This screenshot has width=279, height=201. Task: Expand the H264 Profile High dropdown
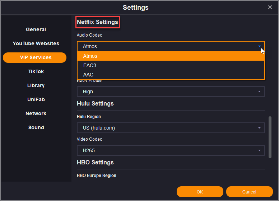pos(171,92)
